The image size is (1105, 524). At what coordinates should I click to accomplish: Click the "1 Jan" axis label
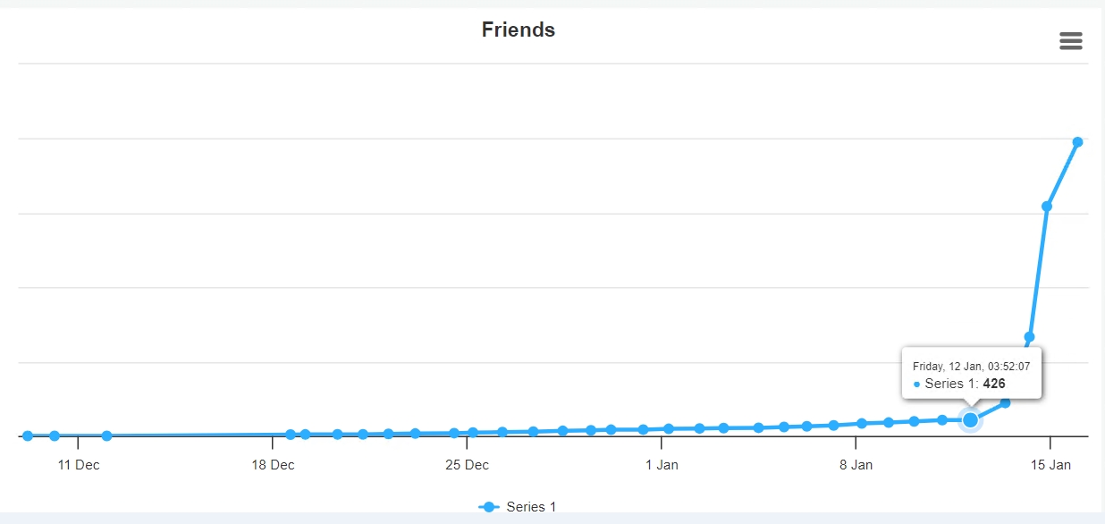[x=662, y=465]
